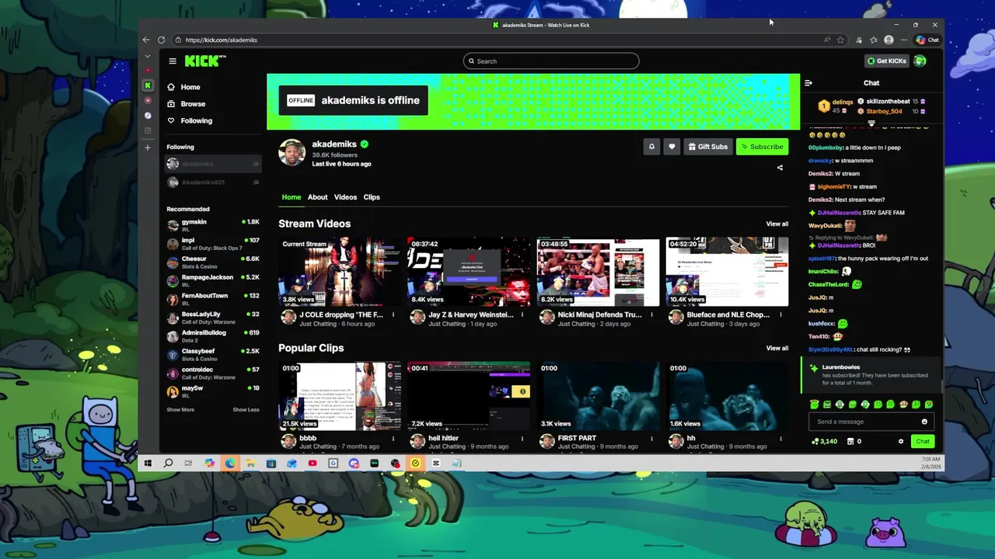Image resolution: width=995 pixels, height=559 pixels.
Task: Open options menu for J COLE video
Action: (393, 315)
